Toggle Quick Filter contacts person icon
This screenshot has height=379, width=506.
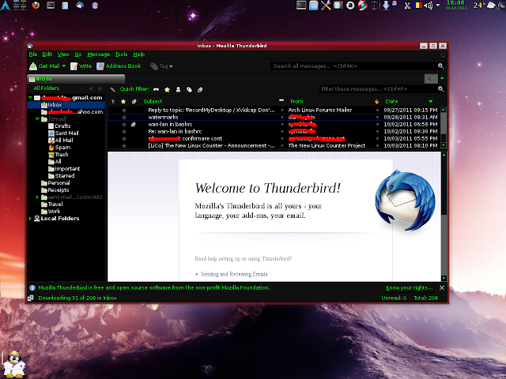coord(178,89)
